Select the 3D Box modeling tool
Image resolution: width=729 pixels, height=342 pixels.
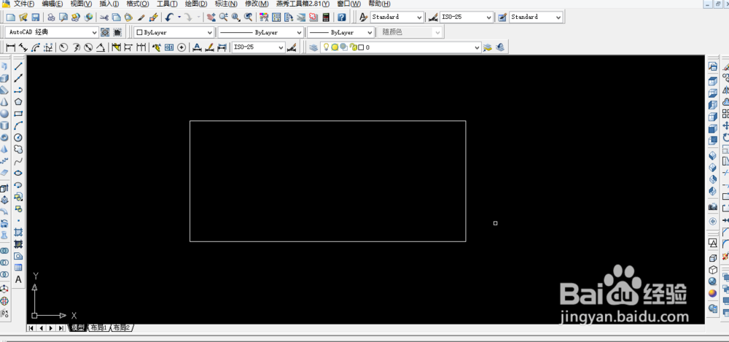pos(4,78)
